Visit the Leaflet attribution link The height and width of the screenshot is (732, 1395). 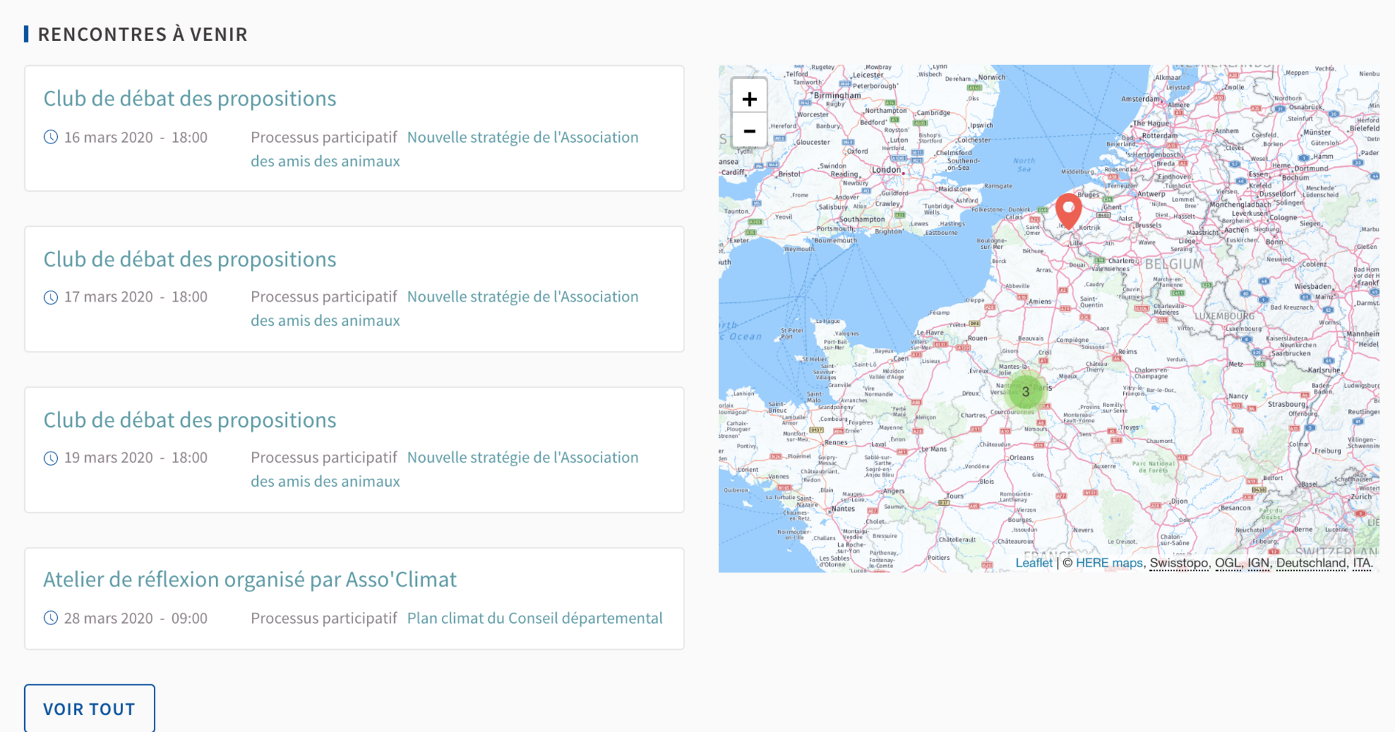pos(1033,563)
